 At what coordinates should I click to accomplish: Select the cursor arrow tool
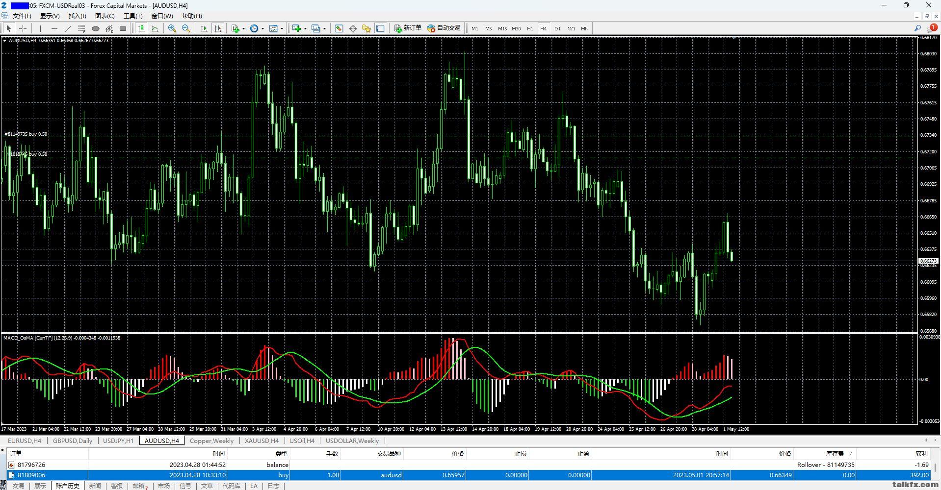[9, 28]
